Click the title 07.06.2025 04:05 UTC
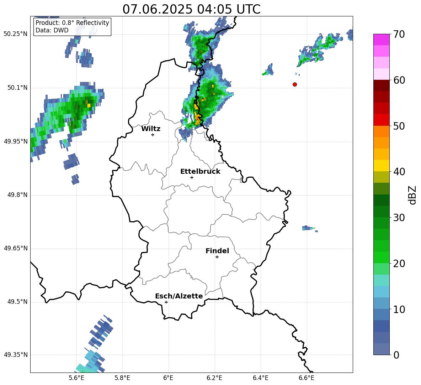Viewport: 421px width, 385px height. point(191,9)
